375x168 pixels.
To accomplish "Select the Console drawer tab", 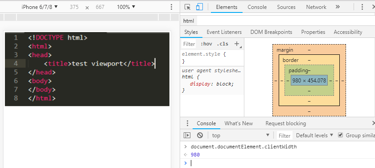I will click(x=206, y=123).
